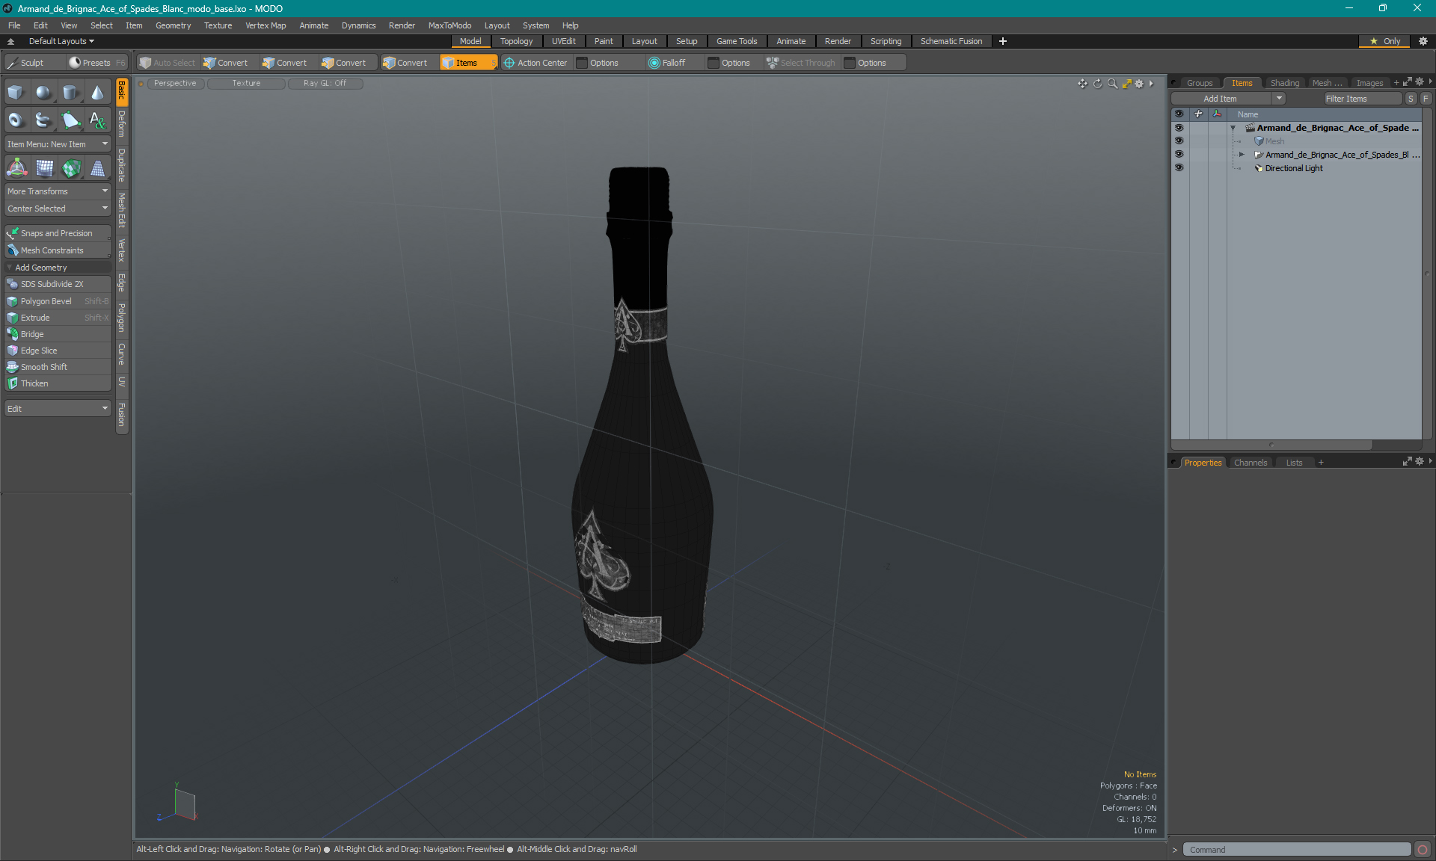Choose the Smooth Shift tool
Image resolution: width=1436 pixels, height=861 pixels.
(x=58, y=367)
